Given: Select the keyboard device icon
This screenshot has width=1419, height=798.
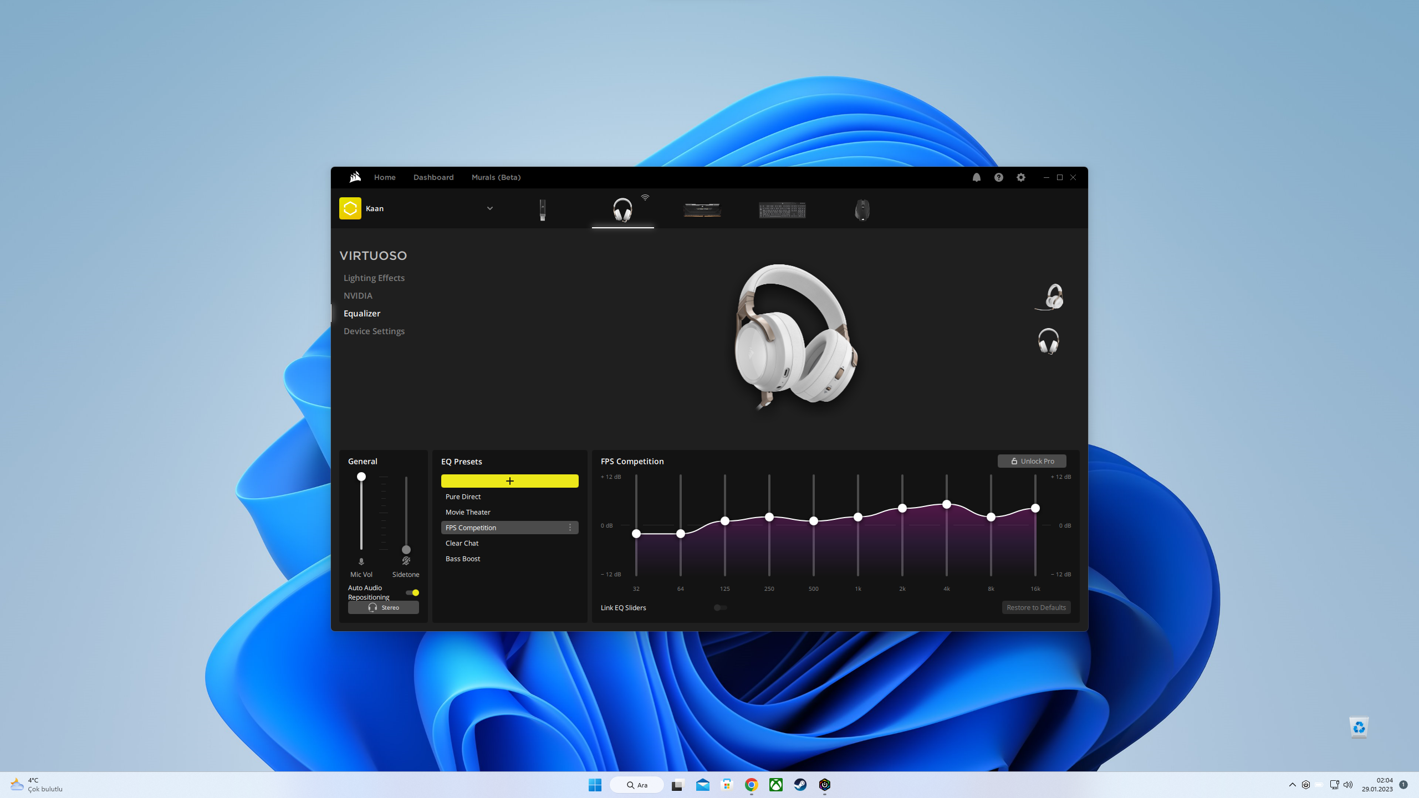Looking at the screenshot, I should tap(782, 210).
